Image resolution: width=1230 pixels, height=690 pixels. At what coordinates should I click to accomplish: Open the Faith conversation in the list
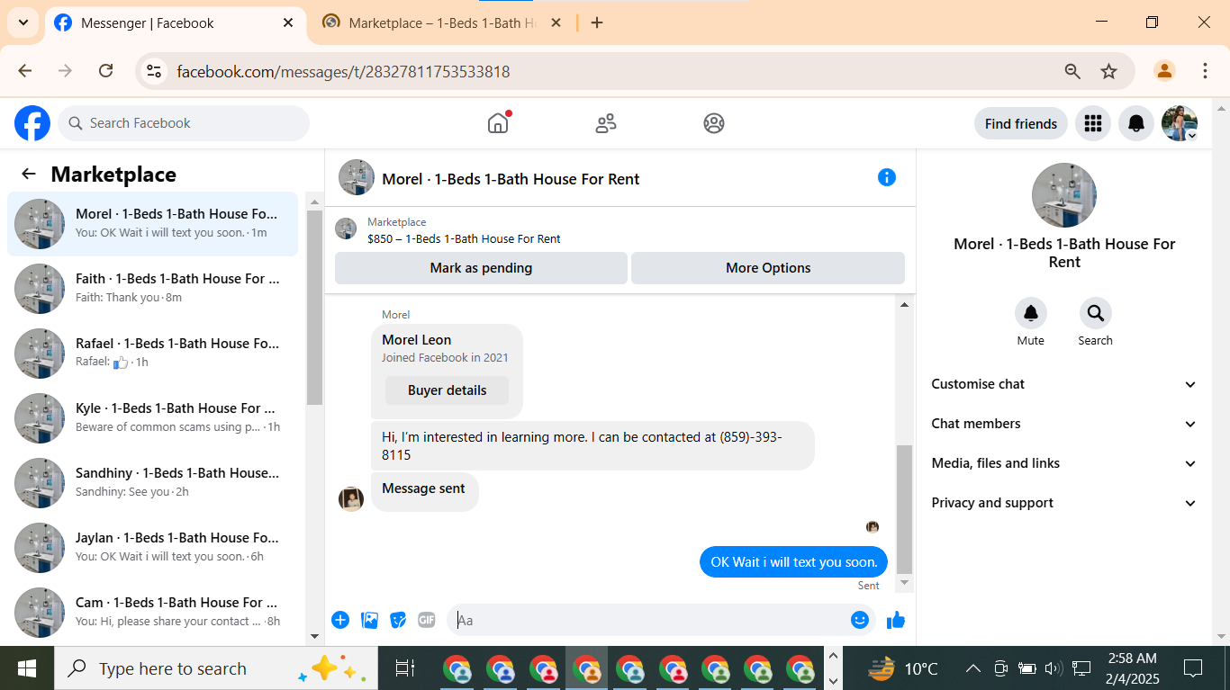pyautogui.click(x=152, y=289)
